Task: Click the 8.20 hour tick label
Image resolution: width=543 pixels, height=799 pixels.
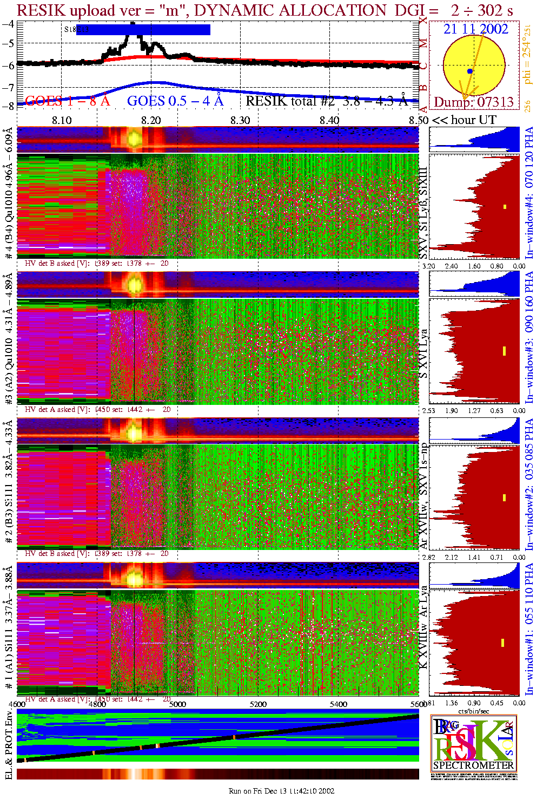Action: (x=151, y=120)
